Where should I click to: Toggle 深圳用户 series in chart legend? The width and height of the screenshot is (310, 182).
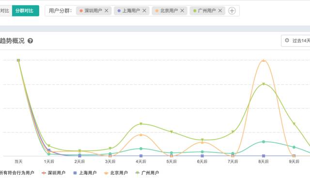[54, 173]
